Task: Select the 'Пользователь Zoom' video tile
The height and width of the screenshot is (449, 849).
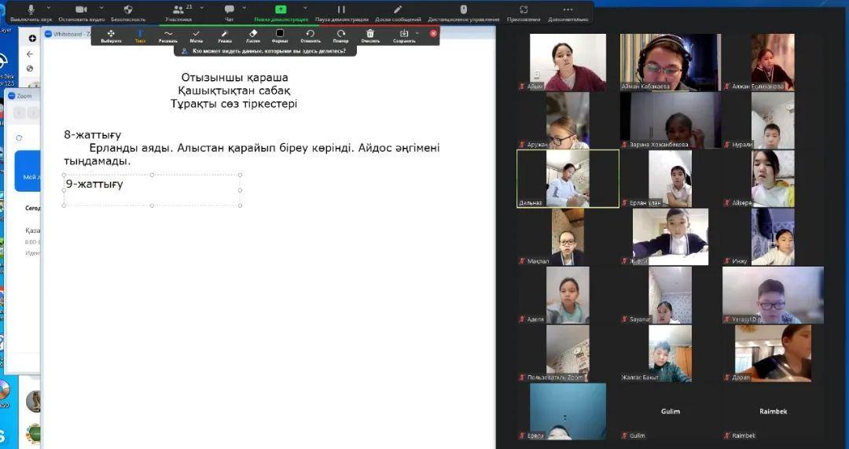Action: point(568,353)
